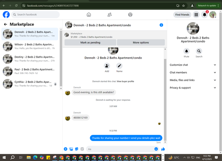Click the 4808612169 phone number message
The width and height of the screenshot is (222, 161).
click(80, 118)
